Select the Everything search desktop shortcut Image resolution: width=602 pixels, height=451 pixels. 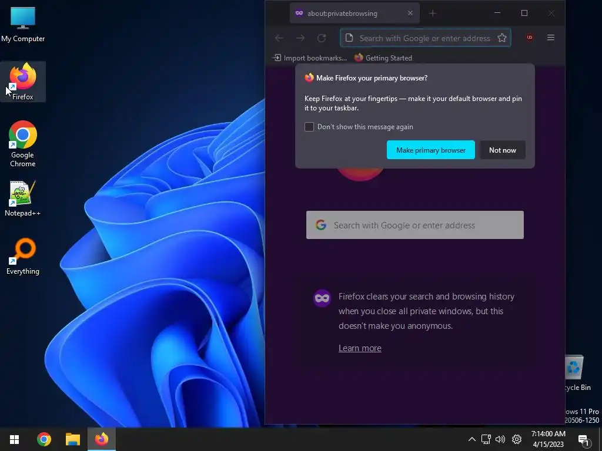coord(23,257)
